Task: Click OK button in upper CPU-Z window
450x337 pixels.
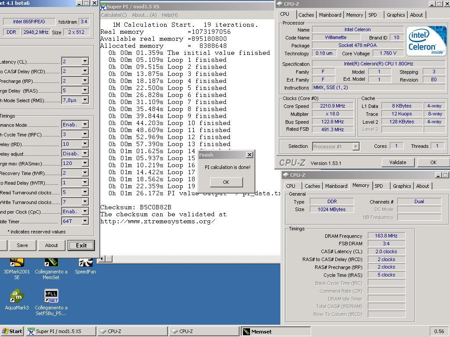Action: tap(433, 162)
